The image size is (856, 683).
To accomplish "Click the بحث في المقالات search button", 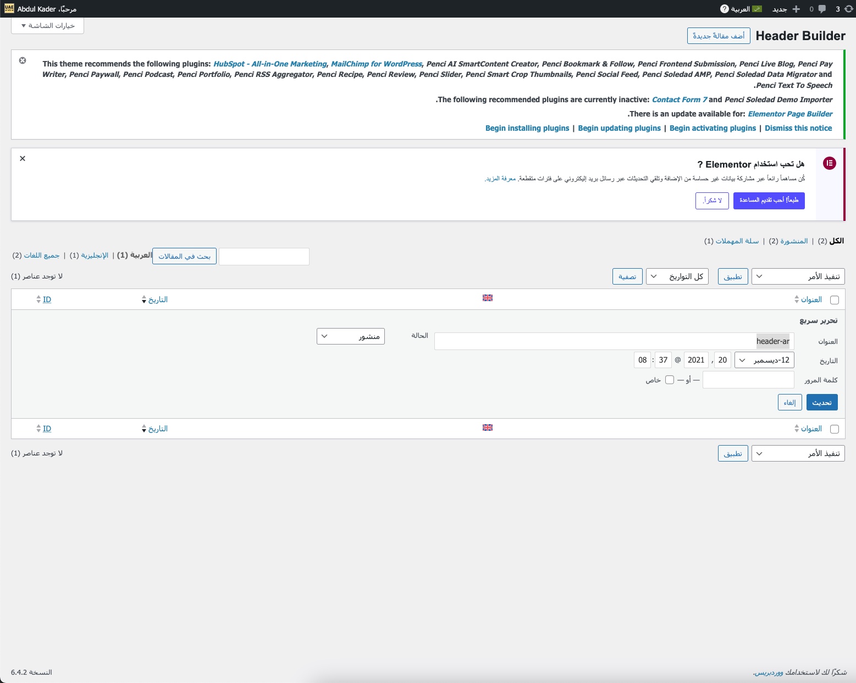I will [x=184, y=256].
